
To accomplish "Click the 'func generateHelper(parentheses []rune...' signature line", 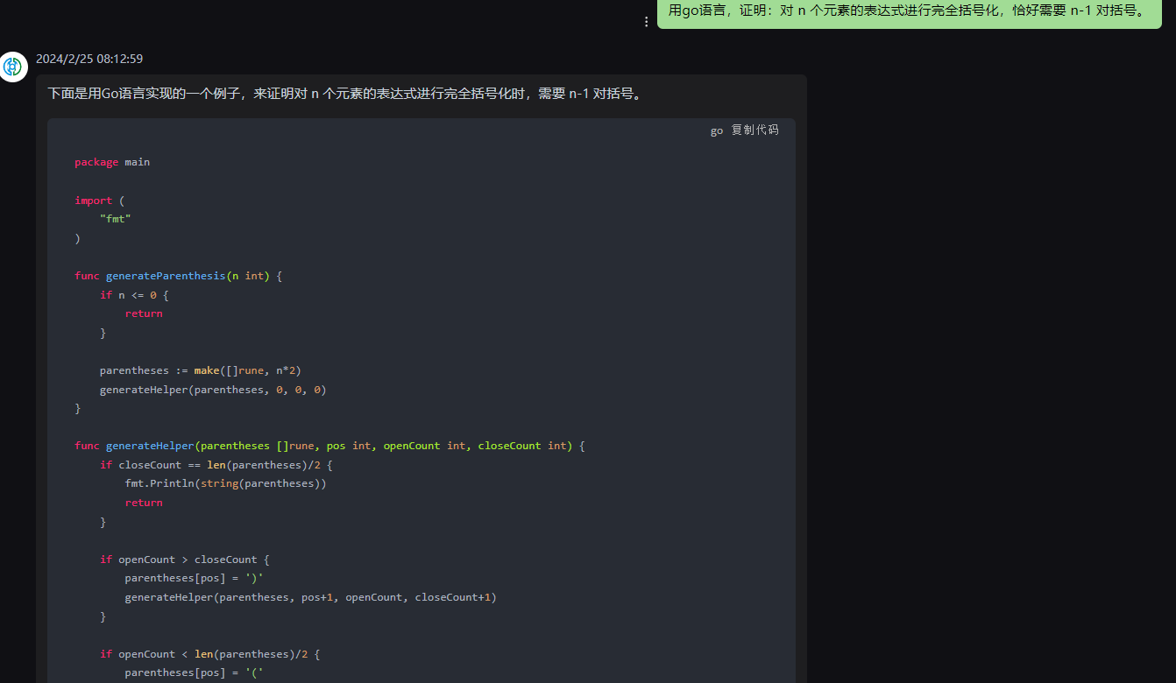I will 329,446.
